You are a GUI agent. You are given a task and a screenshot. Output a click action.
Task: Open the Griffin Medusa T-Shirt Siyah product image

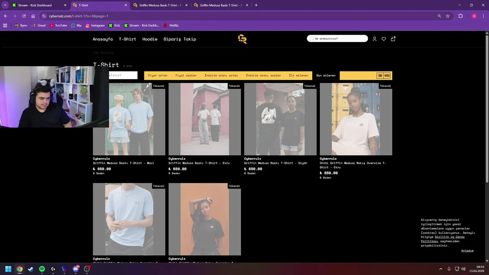(x=280, y=119)
